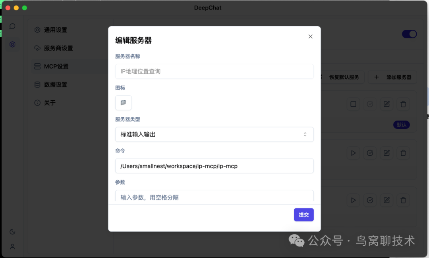Image resolution: width=429 pixels, height=258 pixels.
Task: Click the 编辑服务器 dialog title
Action: coord(133,40)
